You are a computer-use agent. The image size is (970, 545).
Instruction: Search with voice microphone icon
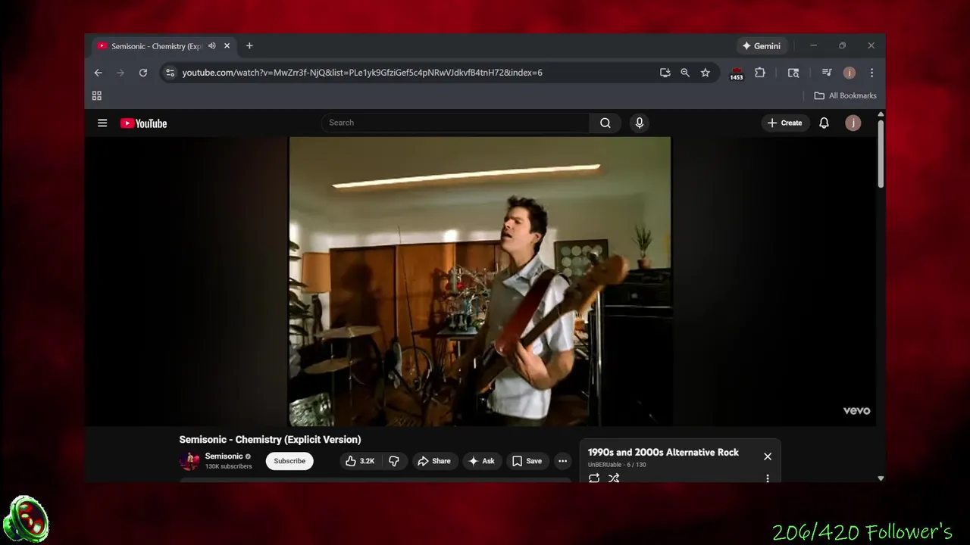click(640, 123)
